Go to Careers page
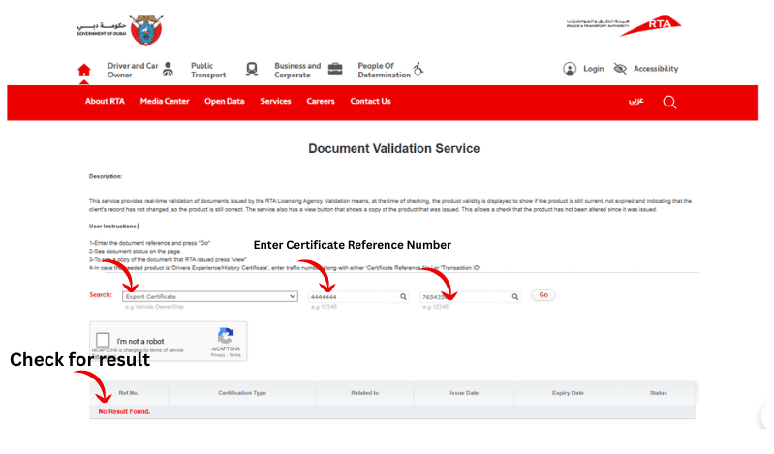Screen dimensions: 774x454 pos(321,102)
